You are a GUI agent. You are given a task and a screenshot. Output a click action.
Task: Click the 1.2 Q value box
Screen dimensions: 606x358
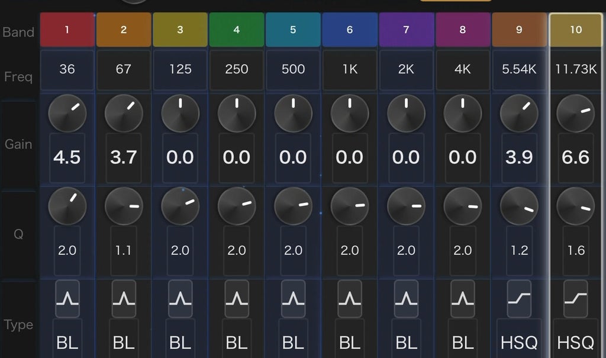[519, 250]
